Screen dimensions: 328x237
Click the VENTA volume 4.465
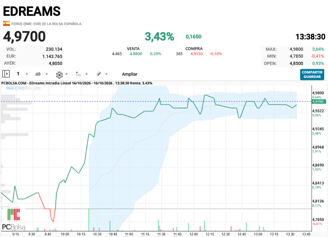coord(117,54)
